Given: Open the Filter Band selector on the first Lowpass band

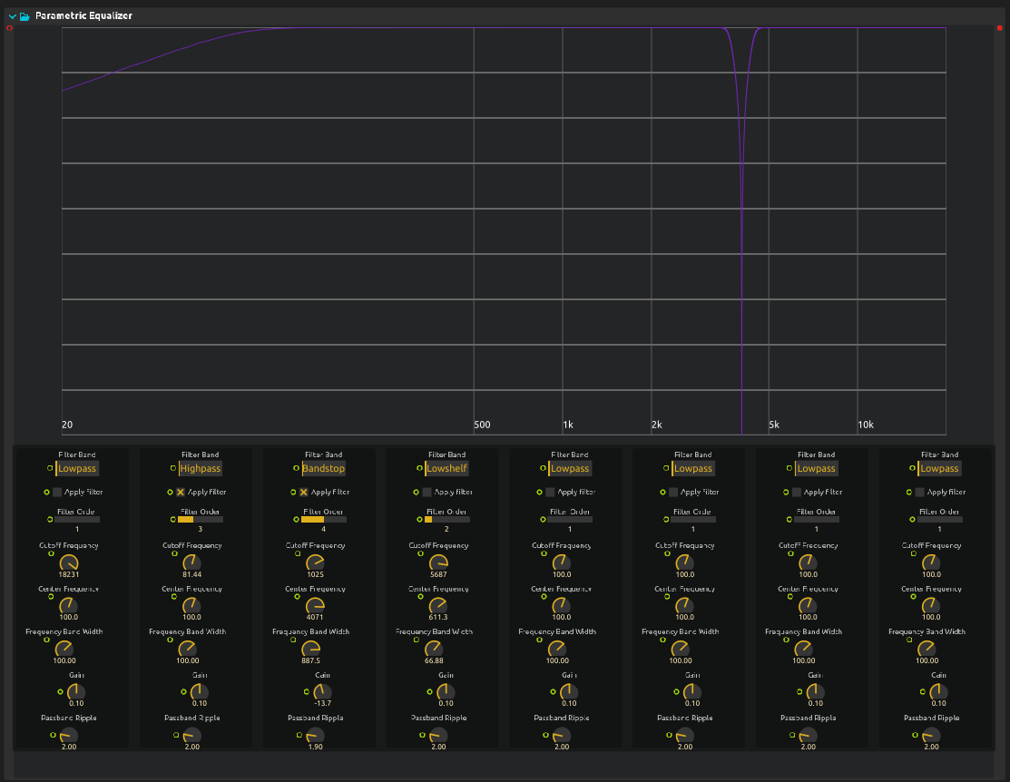Looking at the screenshot, I should pyautogui.click(x=77, y=468).
